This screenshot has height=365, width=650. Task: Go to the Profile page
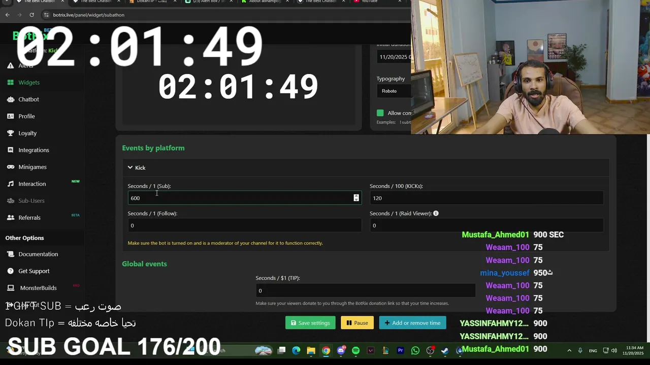[26, 116]
